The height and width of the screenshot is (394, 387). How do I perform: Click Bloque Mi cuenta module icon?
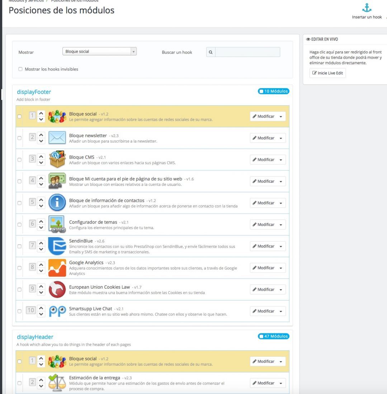pos(57,181)
